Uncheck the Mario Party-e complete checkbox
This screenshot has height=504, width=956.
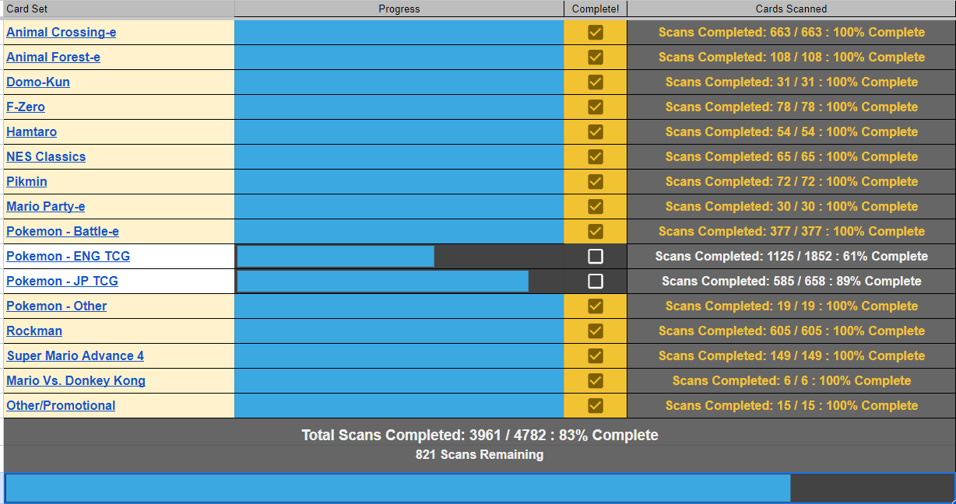(x=596, y=206)
